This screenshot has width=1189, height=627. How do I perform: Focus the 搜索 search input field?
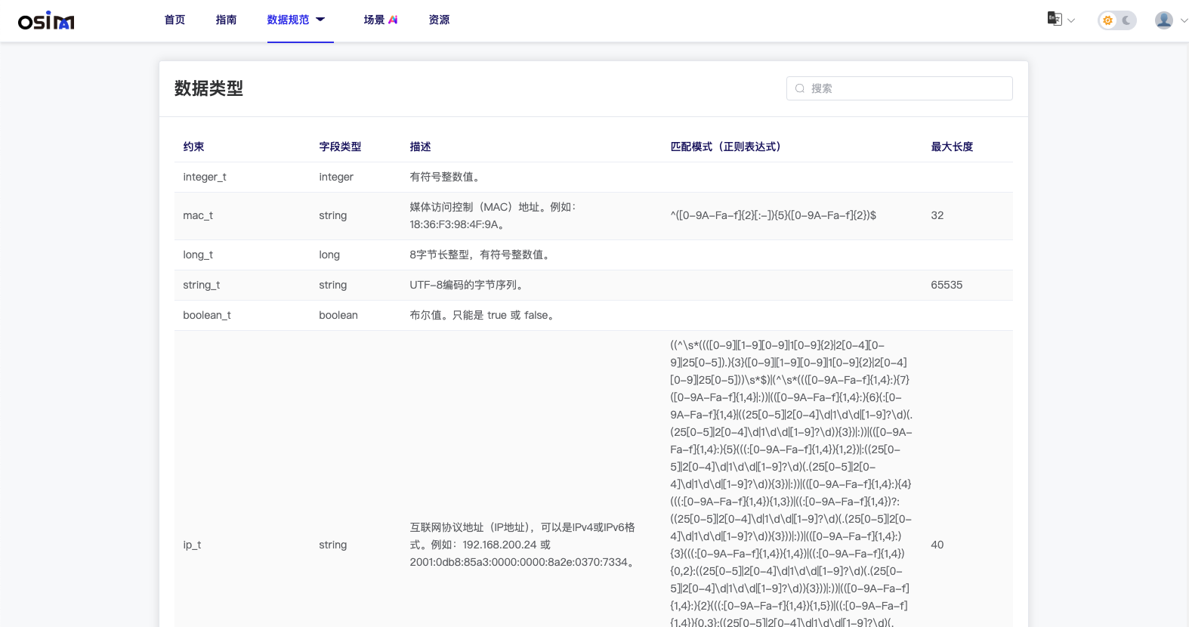(x=906, y=88)
